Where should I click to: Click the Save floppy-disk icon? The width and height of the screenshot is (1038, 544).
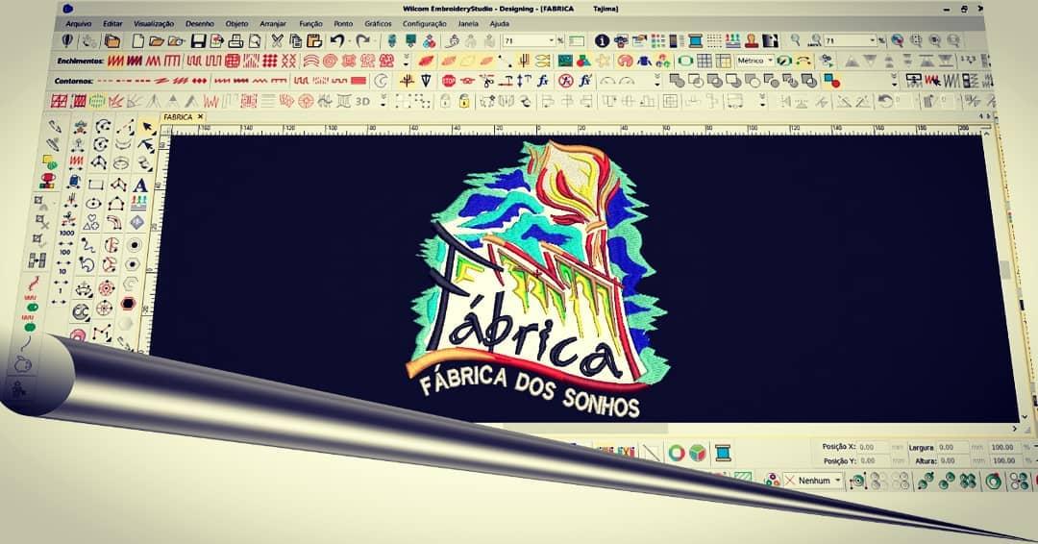tap(197, 41)
